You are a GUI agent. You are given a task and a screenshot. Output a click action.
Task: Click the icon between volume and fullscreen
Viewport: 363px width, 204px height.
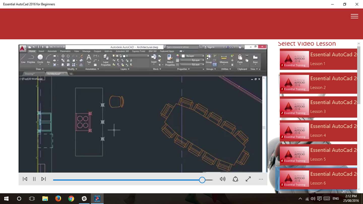coord(235,179)
